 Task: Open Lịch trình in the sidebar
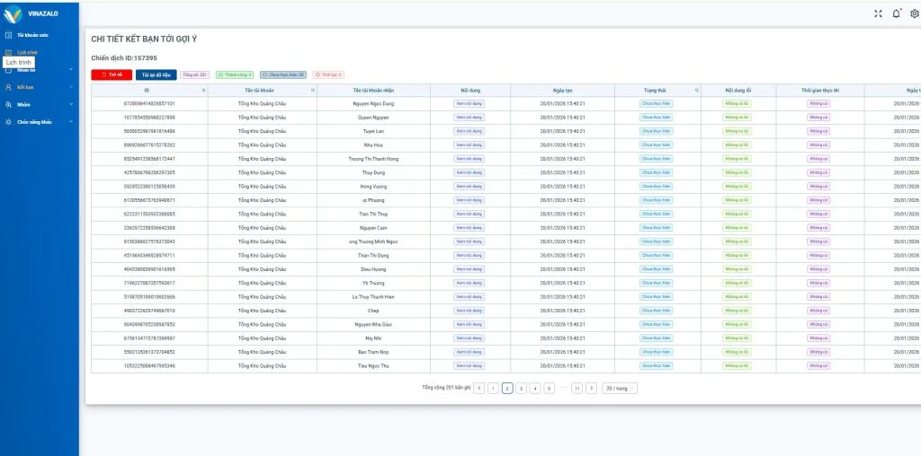coord(27,52)
